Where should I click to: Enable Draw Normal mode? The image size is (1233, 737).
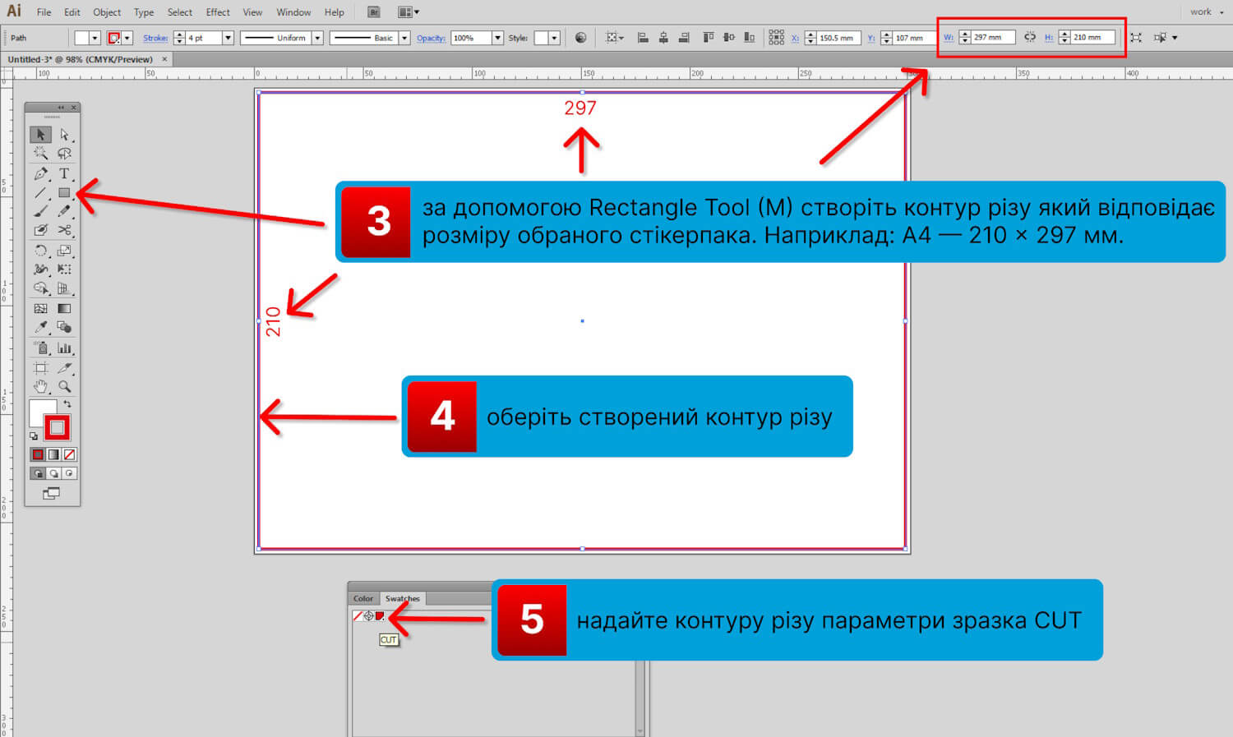38,473
